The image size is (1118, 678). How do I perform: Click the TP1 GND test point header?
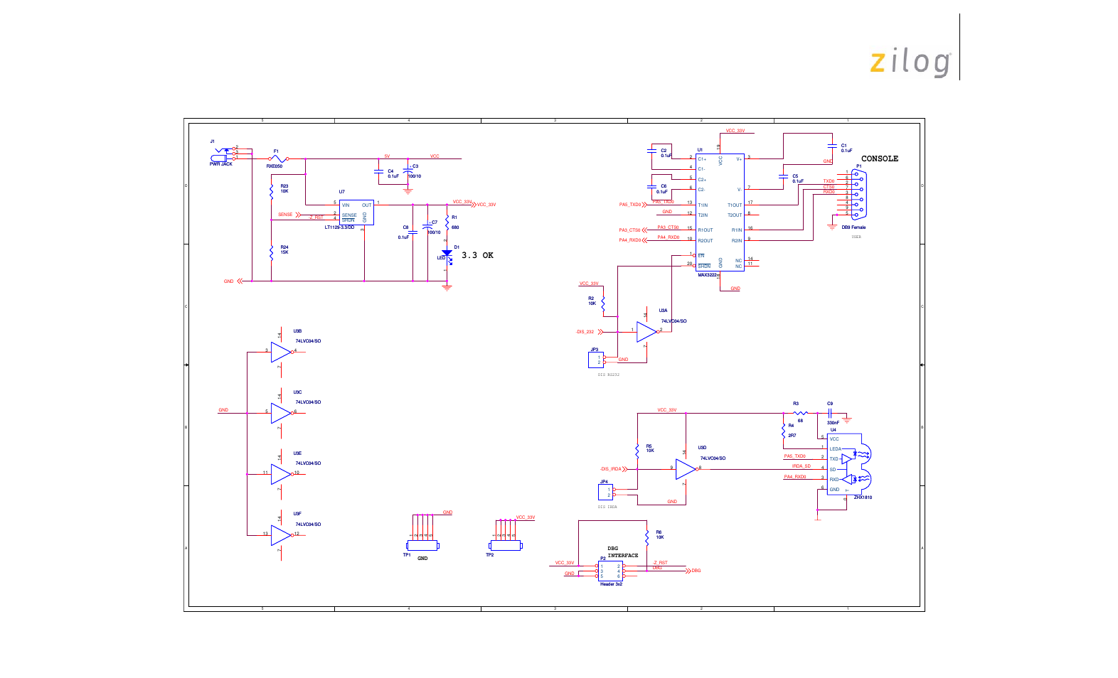tap(422, 546)
